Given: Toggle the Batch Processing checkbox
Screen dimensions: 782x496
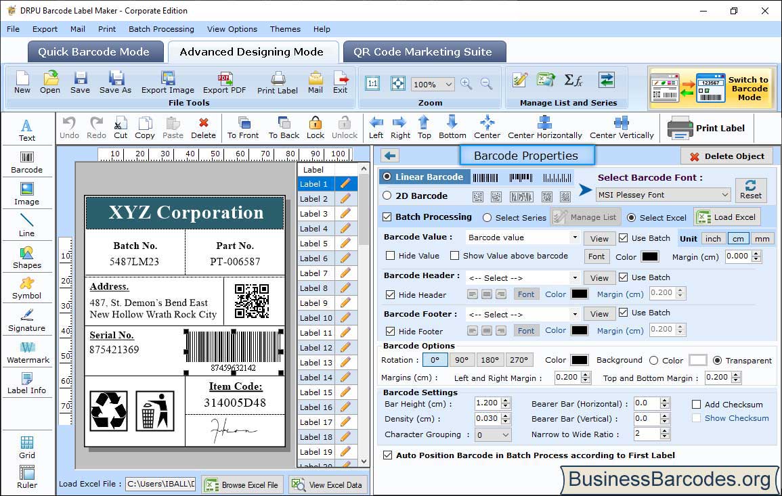Looking at the screenshot, I should (387, 217).
